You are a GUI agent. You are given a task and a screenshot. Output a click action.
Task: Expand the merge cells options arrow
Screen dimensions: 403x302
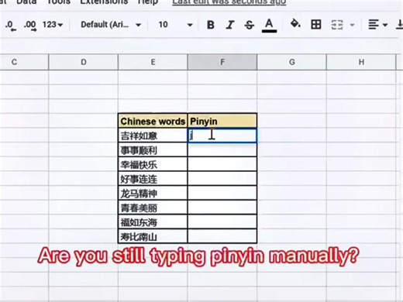click(x=352, y=25)
